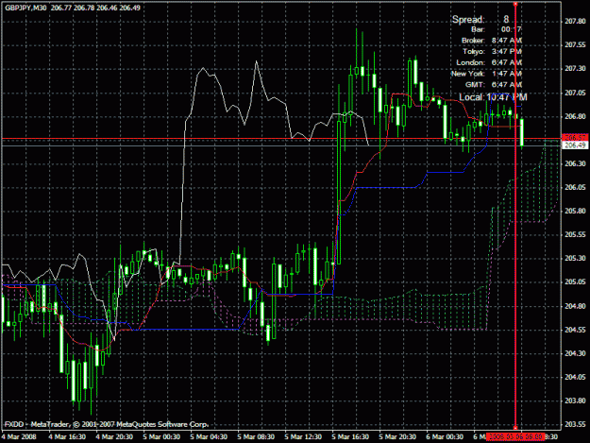
Task: Click the 5 Mar 08:30 time axis label
Action: (256, 437)
